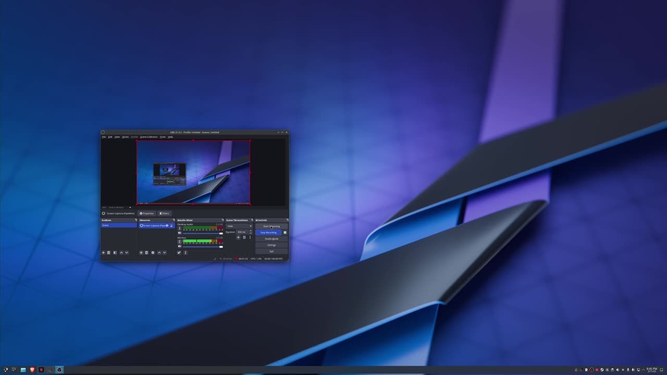Viewport: 667px width, 375px height.
Task: Open Audio Mixer menu dots at bottom
Action: point(185,253)
